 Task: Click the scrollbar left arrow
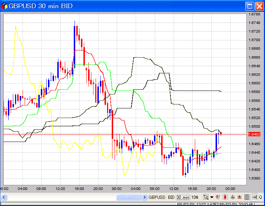[x=4, y=197]
